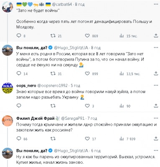Screen dimensions: 160x167
Task: Click the oops_nero NO WAR avatar
Action: (8, 88)
